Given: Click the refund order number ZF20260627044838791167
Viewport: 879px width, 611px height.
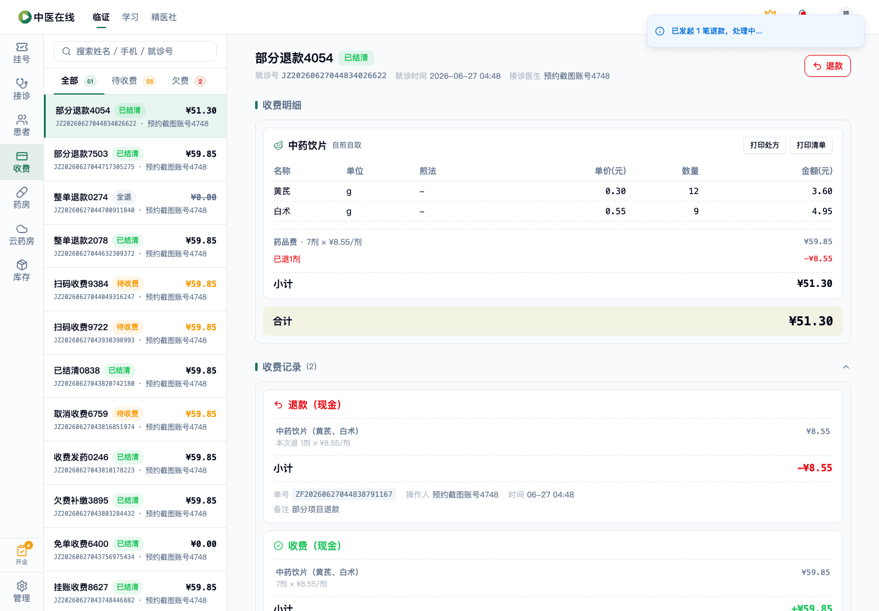Looking at the screenshot, I should [x=344, y=494].
